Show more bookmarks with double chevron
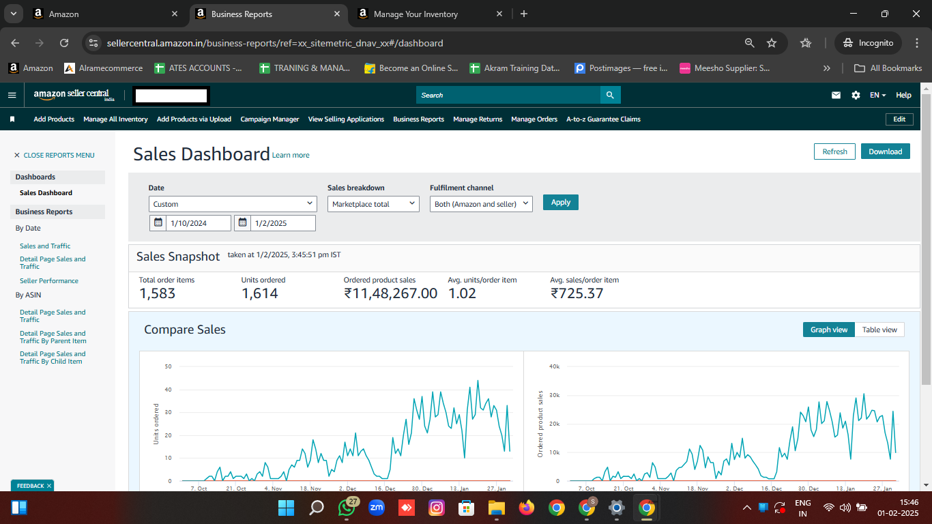932x524 pixels. tap(827, 68)
